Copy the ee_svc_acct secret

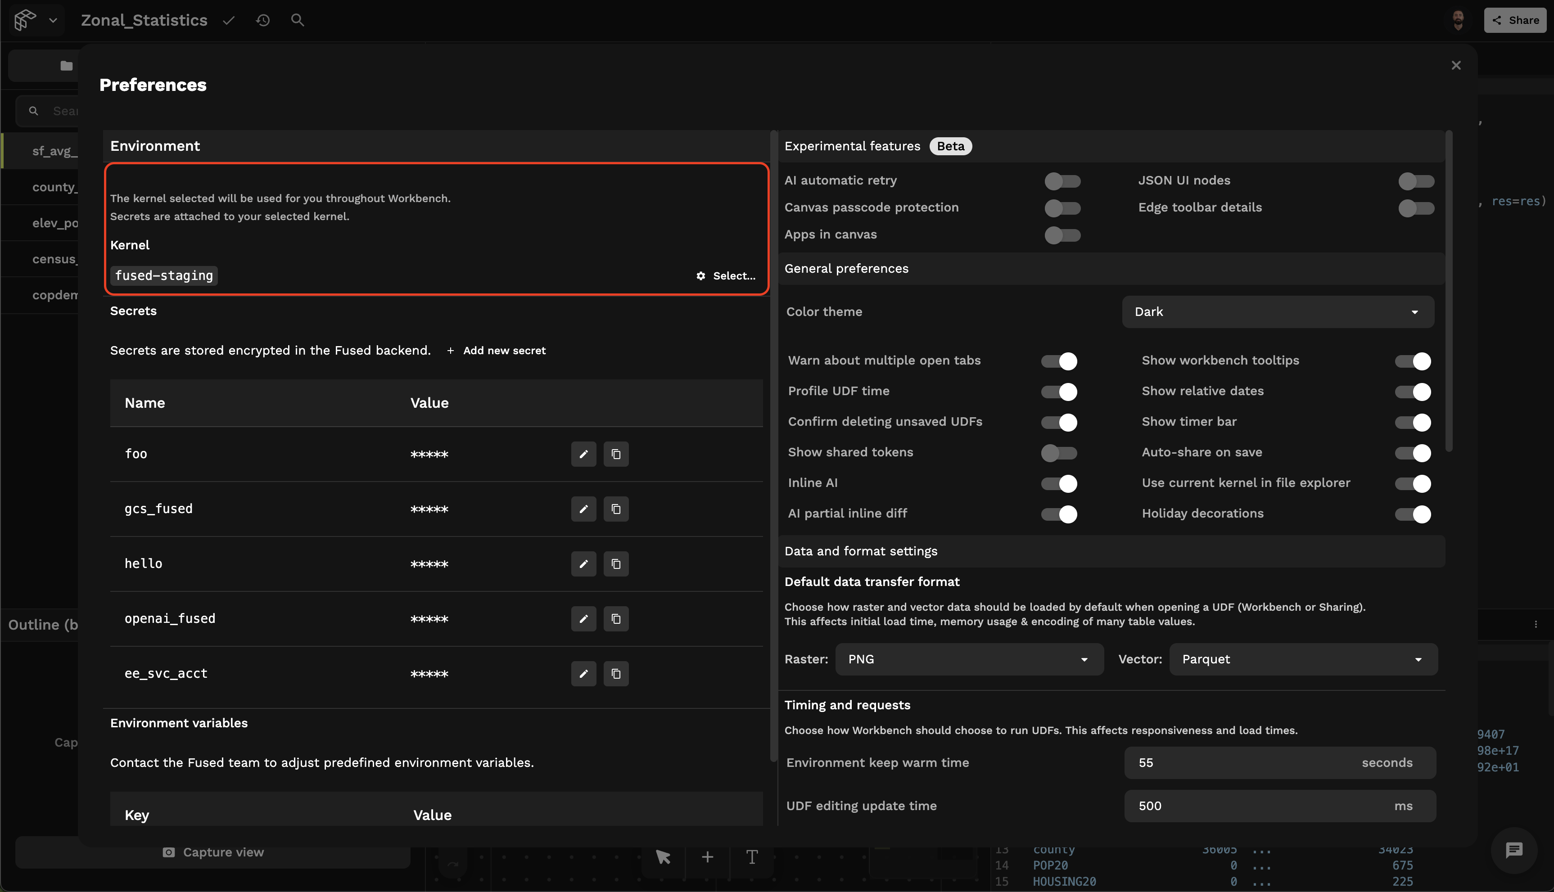(616, 674)
